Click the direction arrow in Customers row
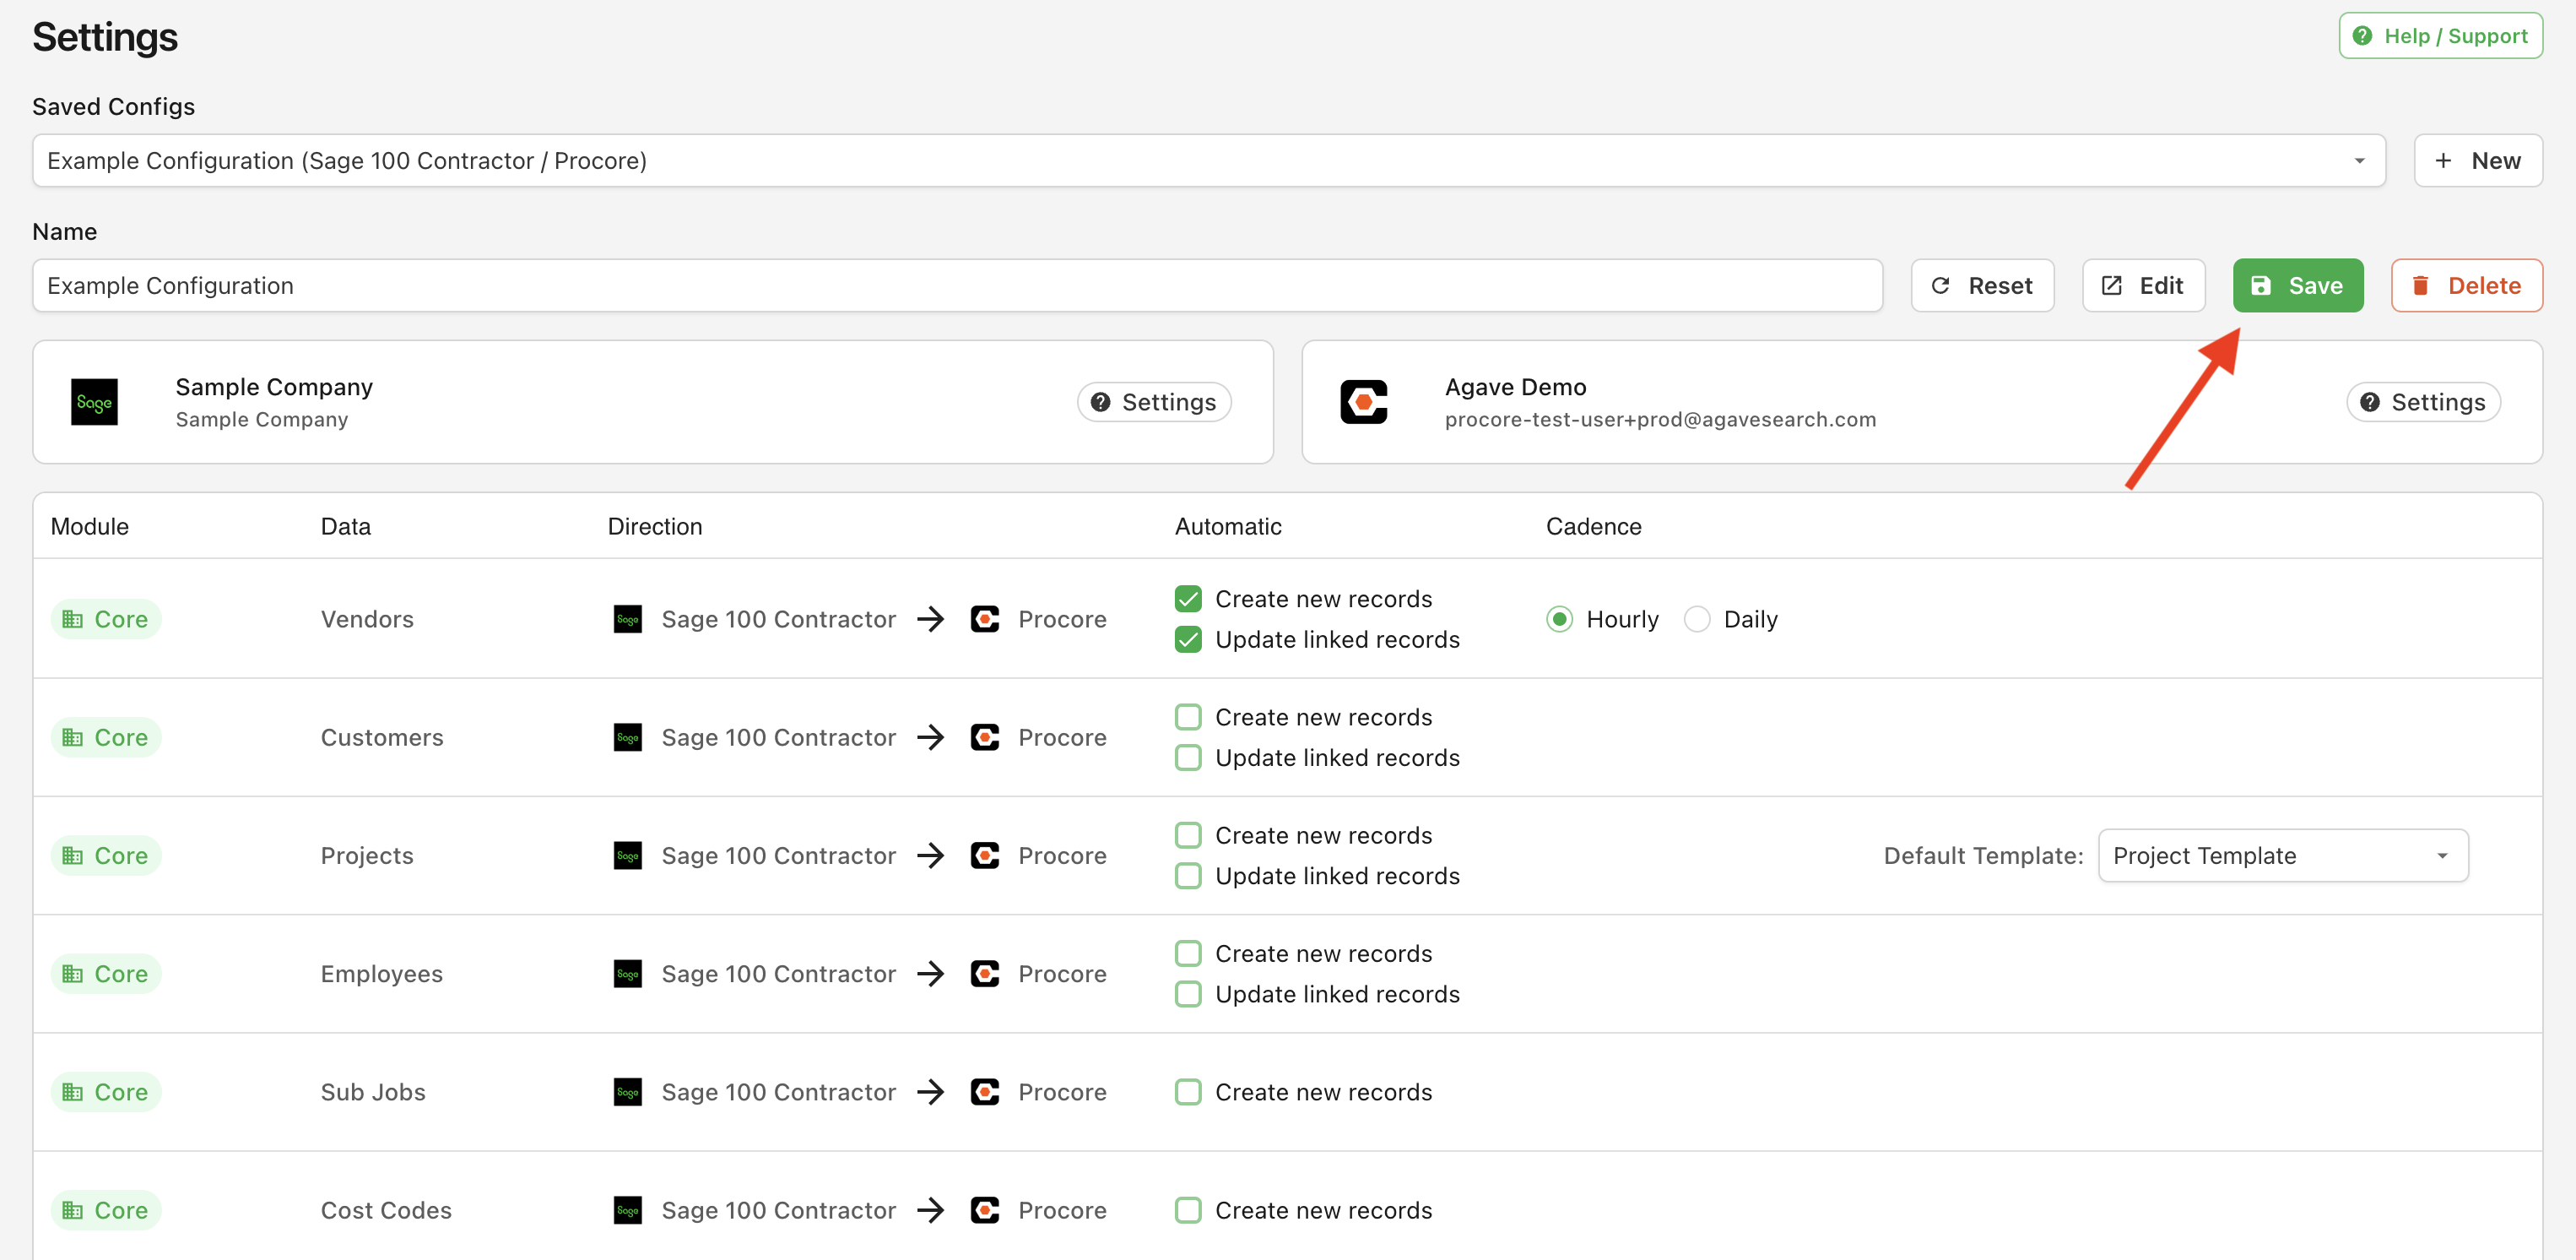This screenshot has width=2576, height=1260. 931,736
